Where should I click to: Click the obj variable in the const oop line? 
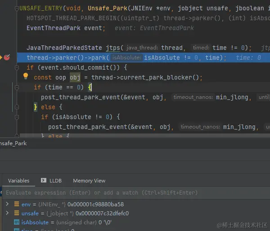coord(75,77)
